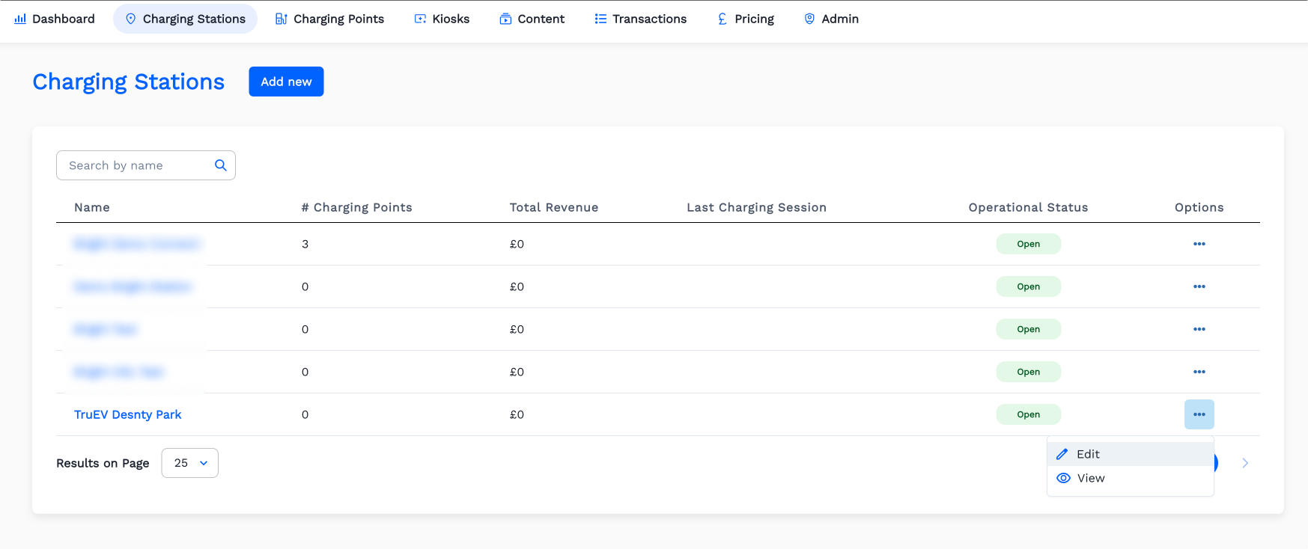Go to the Pricing section
The image size is (1308, 549).
tap(746, 19)
